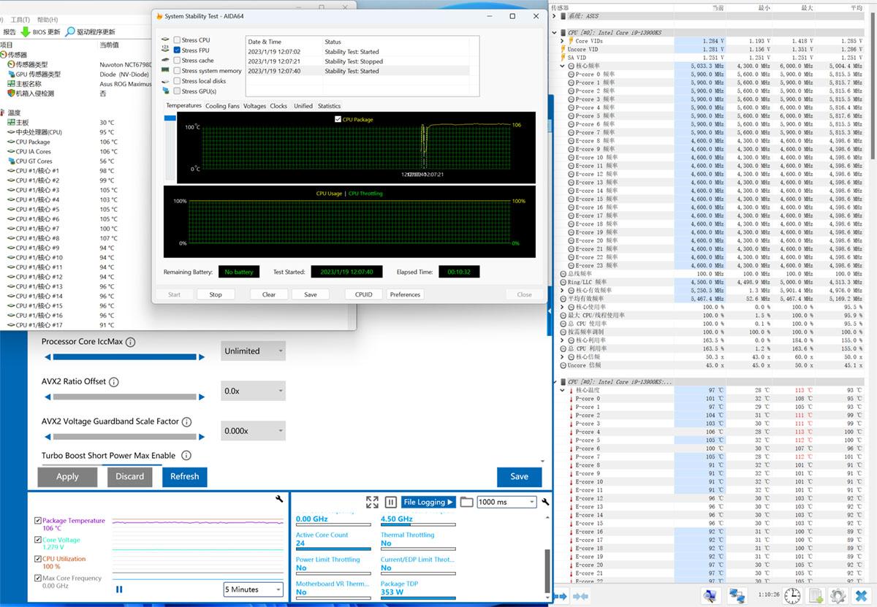877x607 pixels.
Task: Click File Logging button
Action: 429,502
